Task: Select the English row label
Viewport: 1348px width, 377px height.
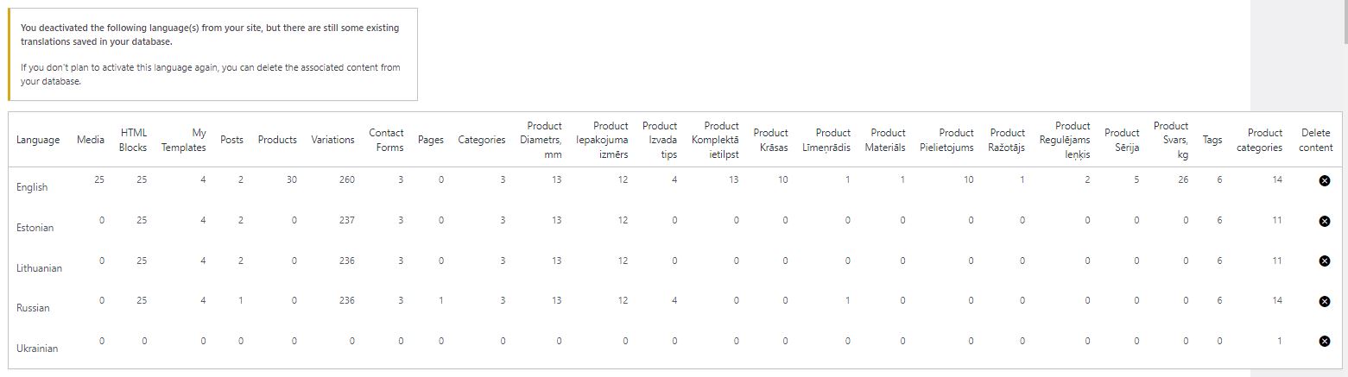Action: [x=32, y=187]
